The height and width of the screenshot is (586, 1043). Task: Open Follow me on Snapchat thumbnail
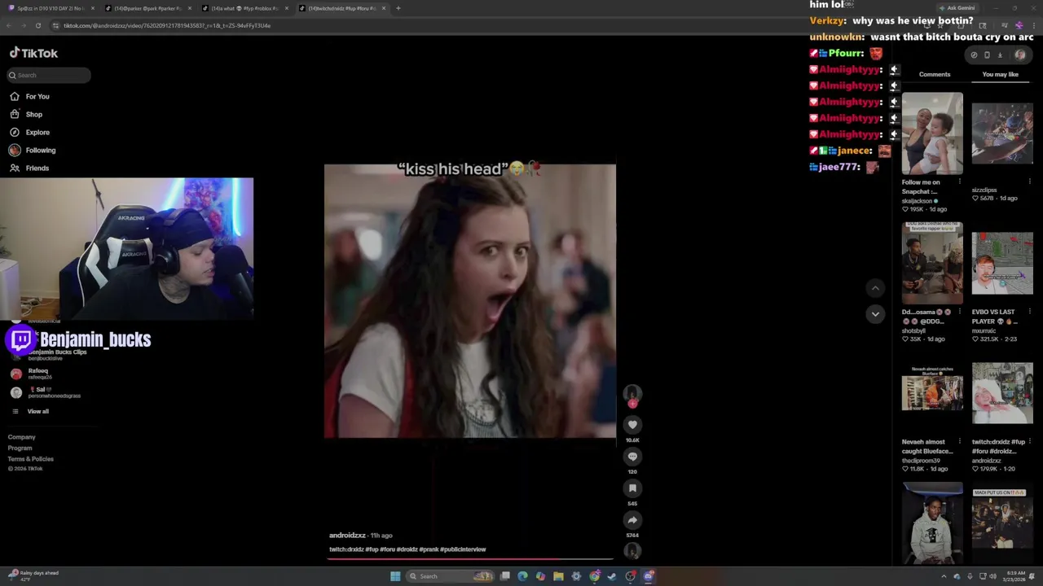pos(932,133)
